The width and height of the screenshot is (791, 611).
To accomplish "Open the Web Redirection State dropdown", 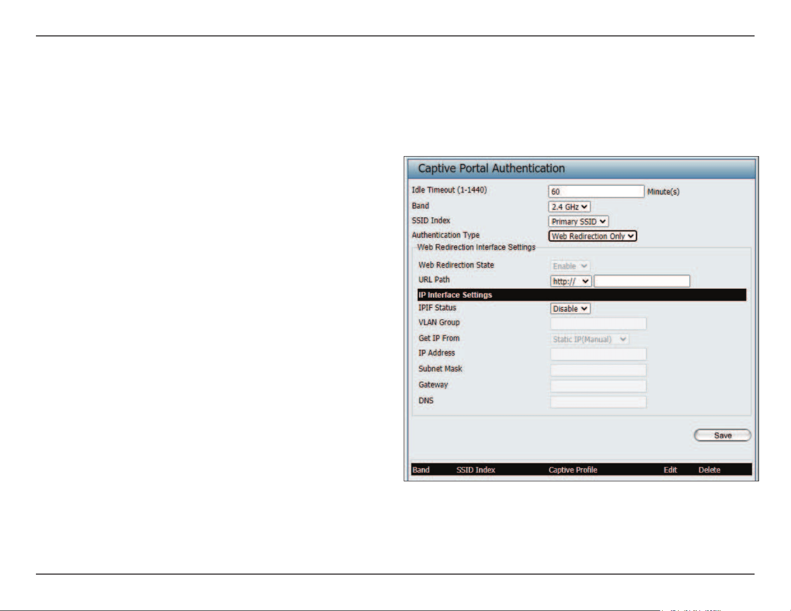I will click(570, 266).
